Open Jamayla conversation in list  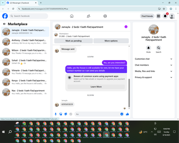[x=25, y=32]
